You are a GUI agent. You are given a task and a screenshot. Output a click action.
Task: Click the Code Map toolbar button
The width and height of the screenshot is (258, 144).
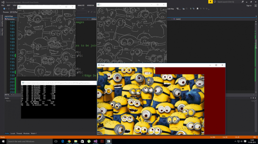pos(170,9)
